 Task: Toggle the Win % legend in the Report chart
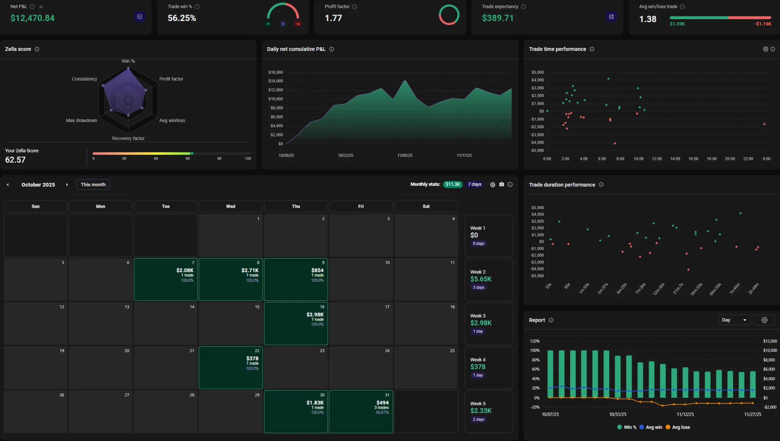point(626,427)
